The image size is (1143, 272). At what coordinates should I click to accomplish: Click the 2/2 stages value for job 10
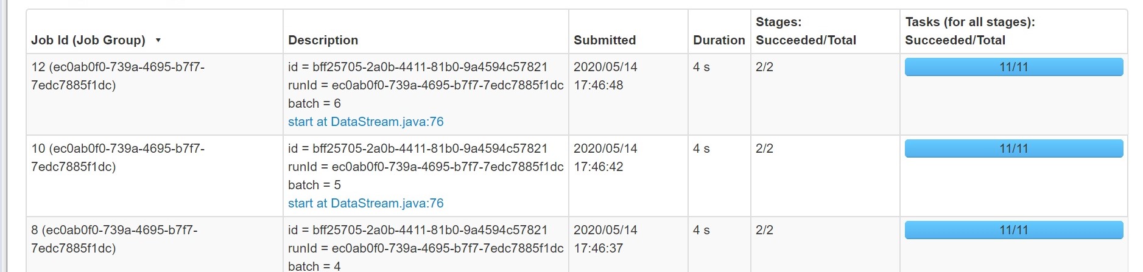click(x=764, y=148)
